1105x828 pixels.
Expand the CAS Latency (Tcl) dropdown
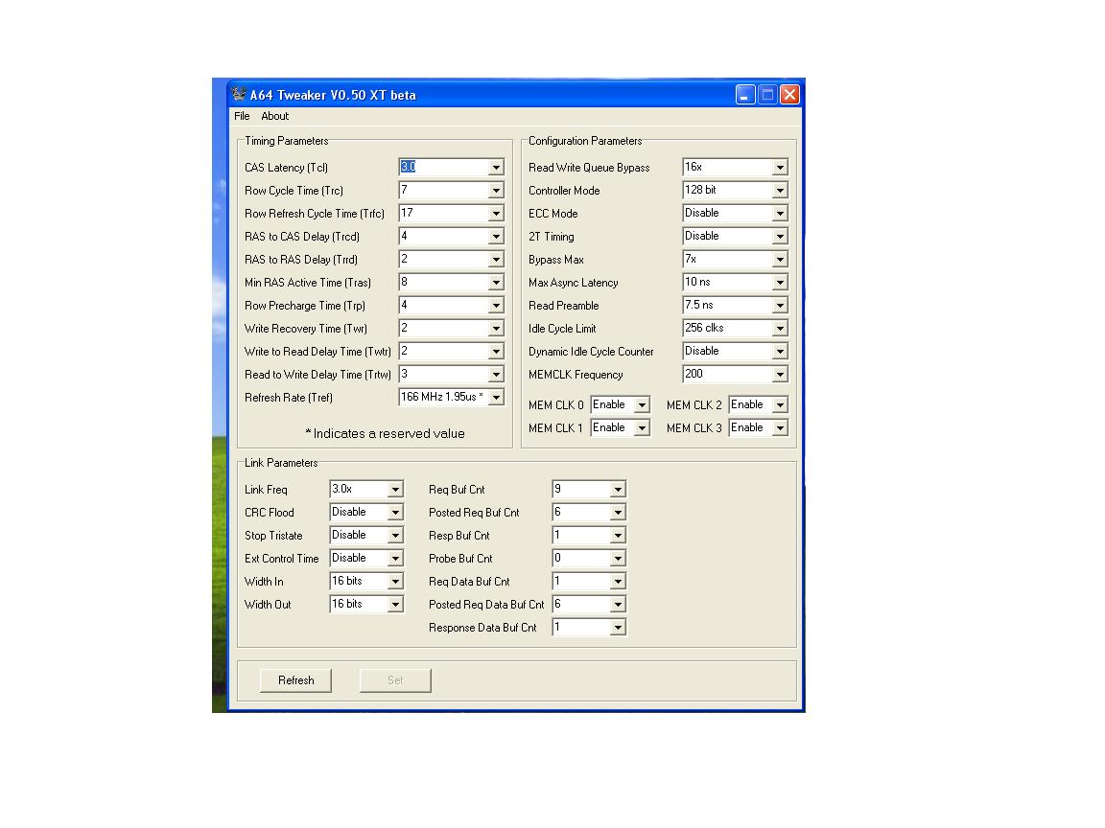click(496, 168)
